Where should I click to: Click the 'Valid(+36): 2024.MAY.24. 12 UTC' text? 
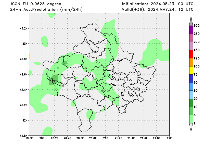click(x=158, y=9)
